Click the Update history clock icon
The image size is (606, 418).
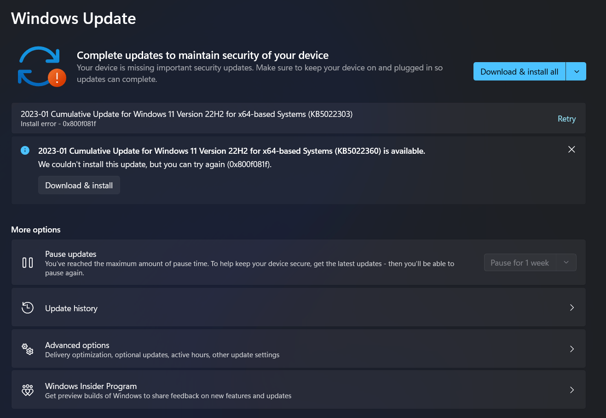click(28, 308)
